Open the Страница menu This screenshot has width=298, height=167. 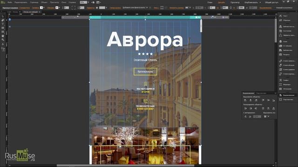[34, 2]
